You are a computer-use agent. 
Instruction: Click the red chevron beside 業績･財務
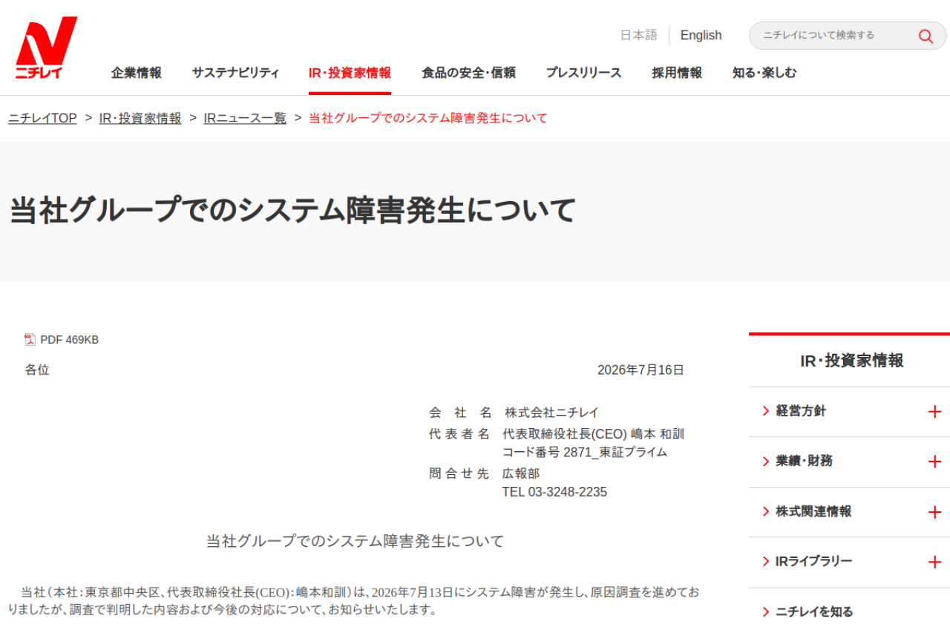pyautogui.click(x=765, y=462)
